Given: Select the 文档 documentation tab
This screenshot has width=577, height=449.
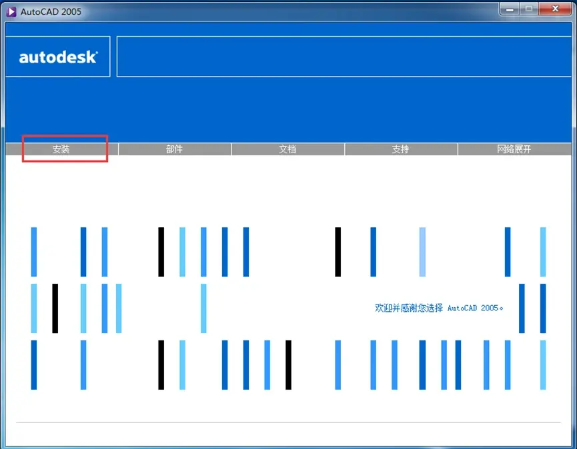Looking at the screenshot, I should point(287,149).
